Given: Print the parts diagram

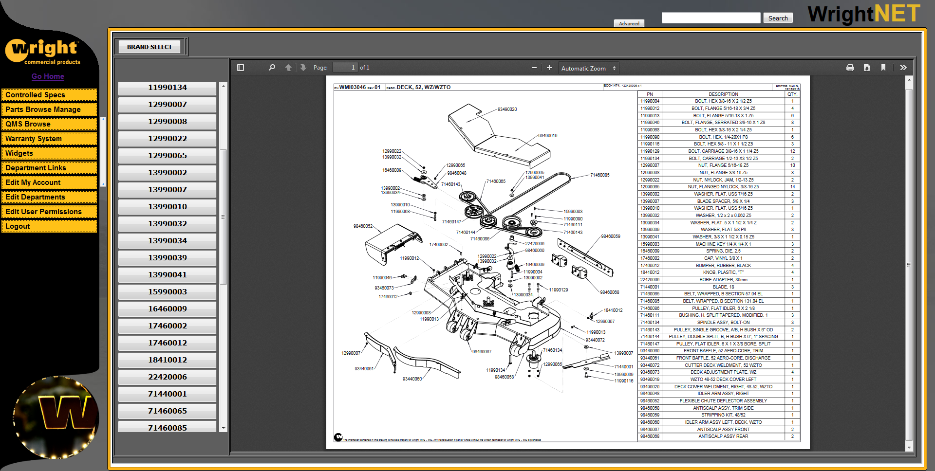Looking at the screenshot, I should (850, 68).
